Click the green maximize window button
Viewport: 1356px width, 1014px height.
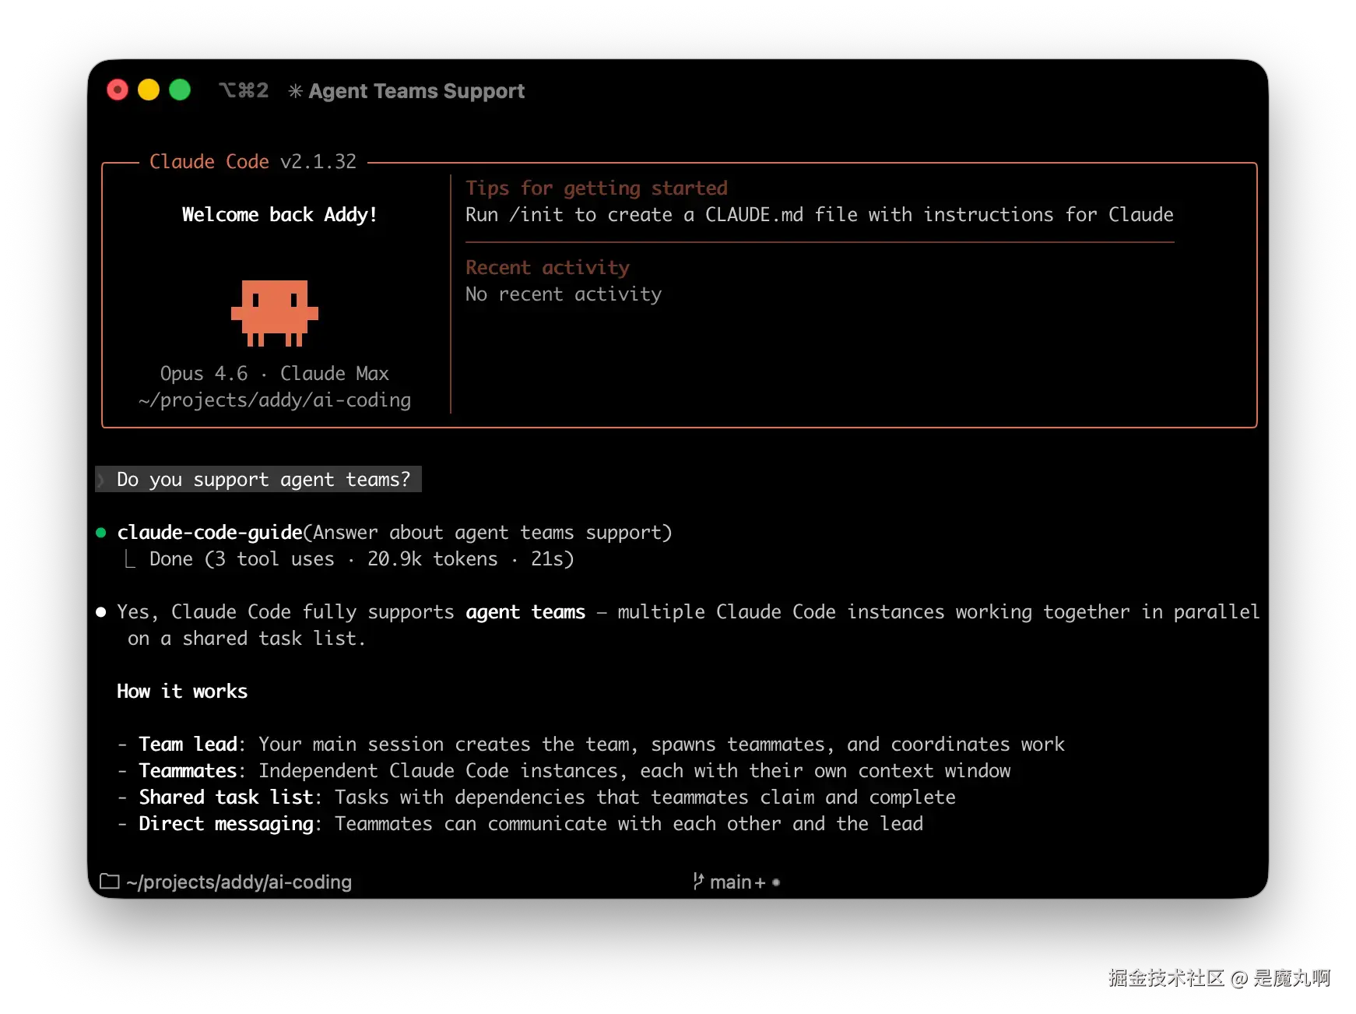180,90
